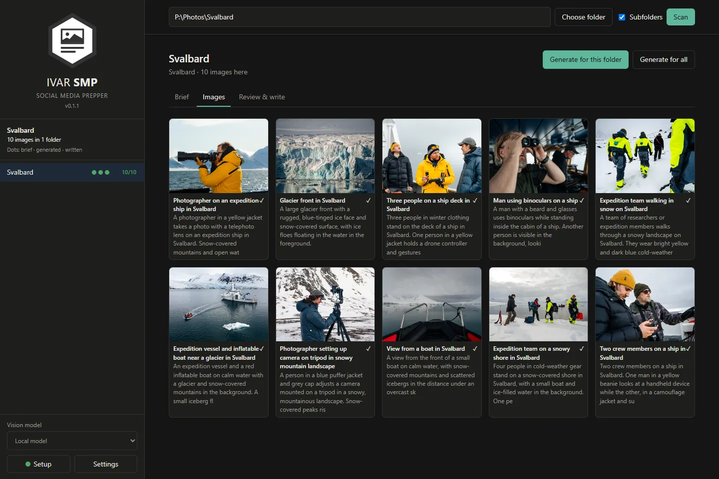Open the Vision model dropdown

coord(72,441)
